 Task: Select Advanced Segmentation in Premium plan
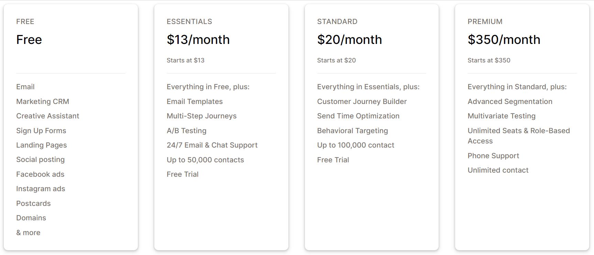click(510, 102)
